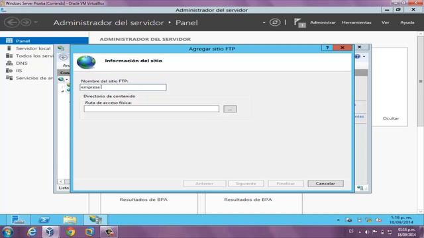
Task: Click the Panel dashboard icon in sidebar
Action: point(9,41)
